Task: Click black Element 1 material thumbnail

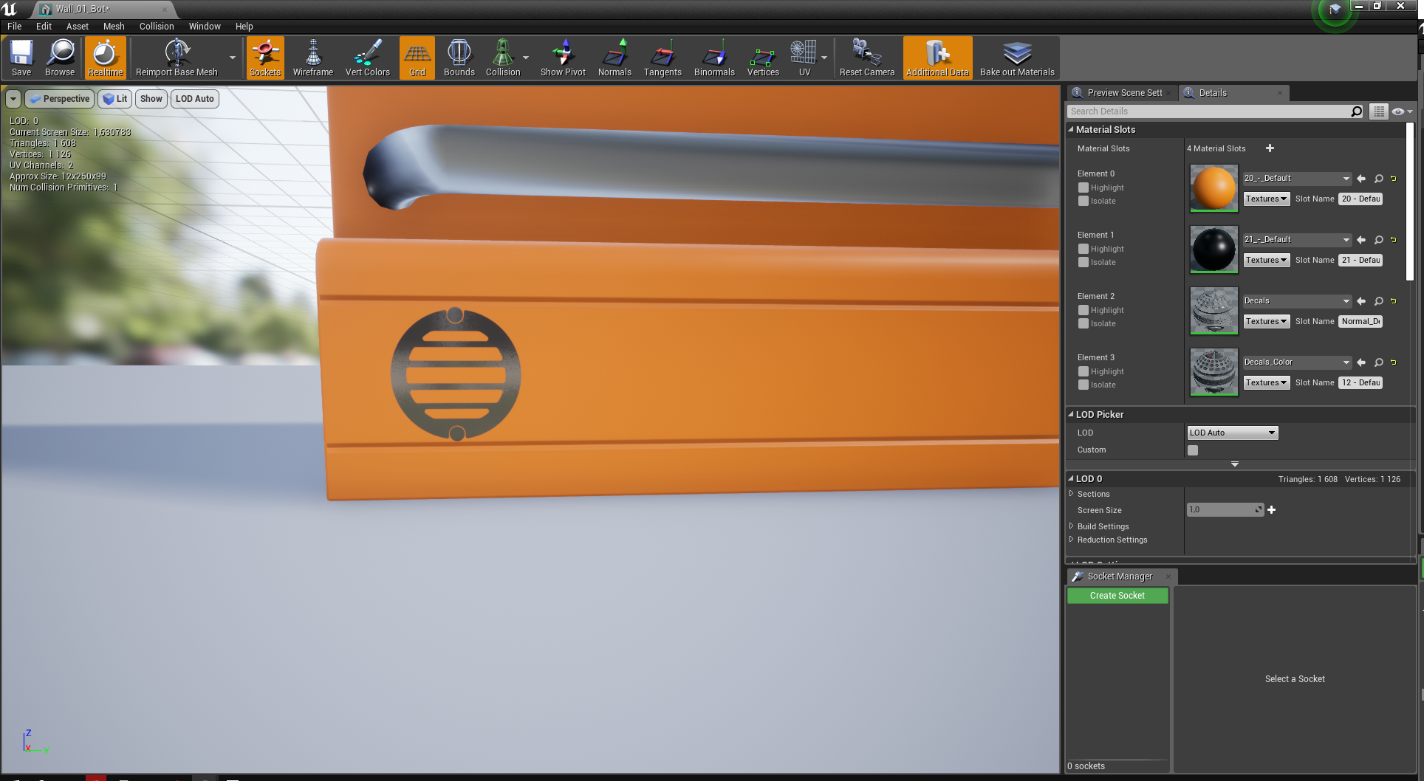Action: (1214, 250)
